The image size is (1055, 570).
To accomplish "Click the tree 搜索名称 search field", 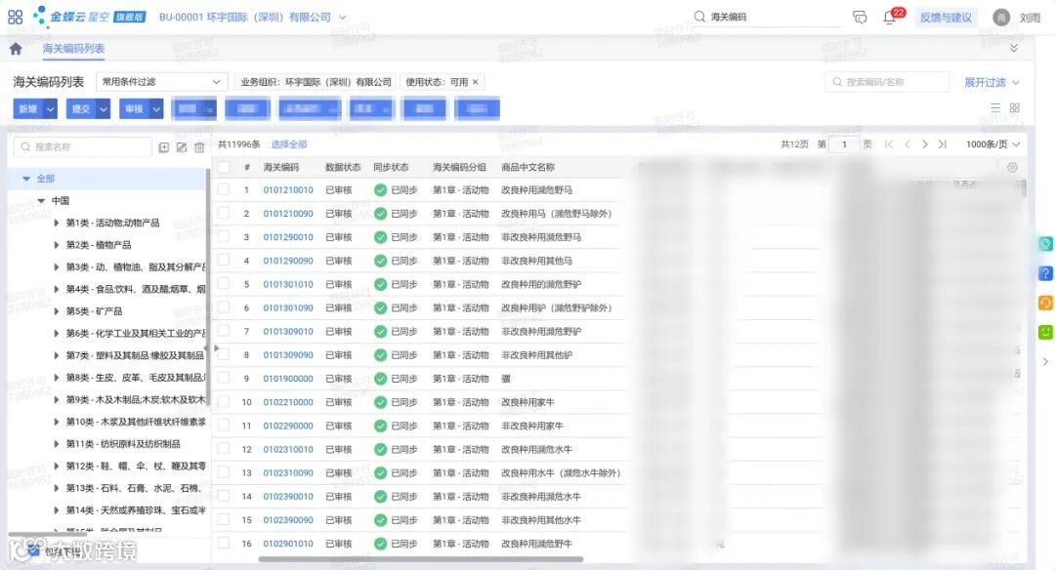I will pos(83,147).
